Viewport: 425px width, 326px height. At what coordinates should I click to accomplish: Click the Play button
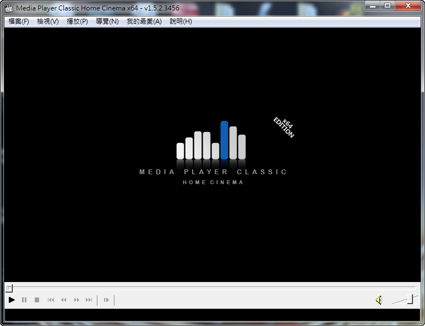(x=12, y=300)
